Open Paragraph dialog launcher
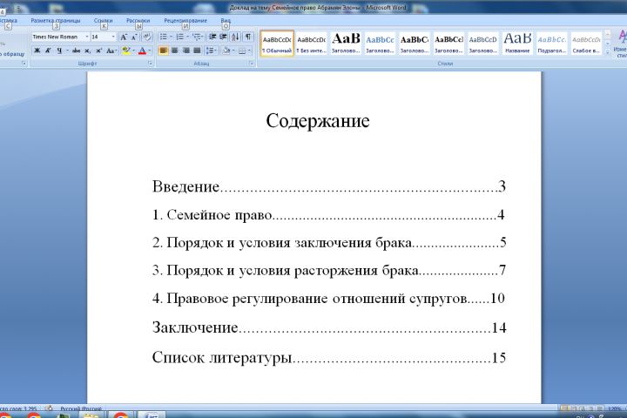This screenshot has width=627, height=418. coord(252,64)
